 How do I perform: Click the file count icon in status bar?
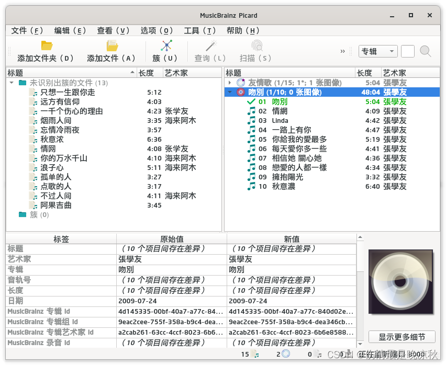tap(255, 354)
